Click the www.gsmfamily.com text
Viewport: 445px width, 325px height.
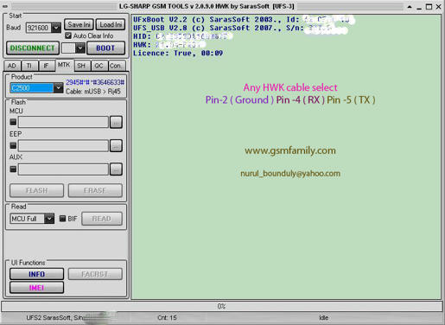point(290,150)
